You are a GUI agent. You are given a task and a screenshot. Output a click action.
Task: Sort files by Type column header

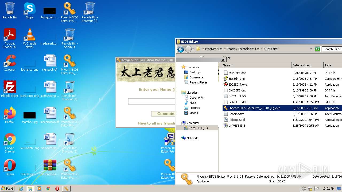click(333, 65)
